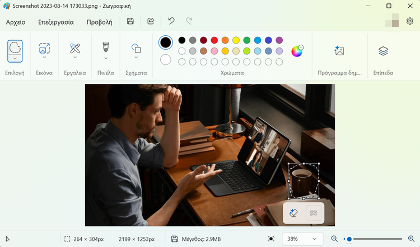Screen dimensions: 420x247
Task: Pick the blue-gray color swatch
Action: (x=268, y=51)
